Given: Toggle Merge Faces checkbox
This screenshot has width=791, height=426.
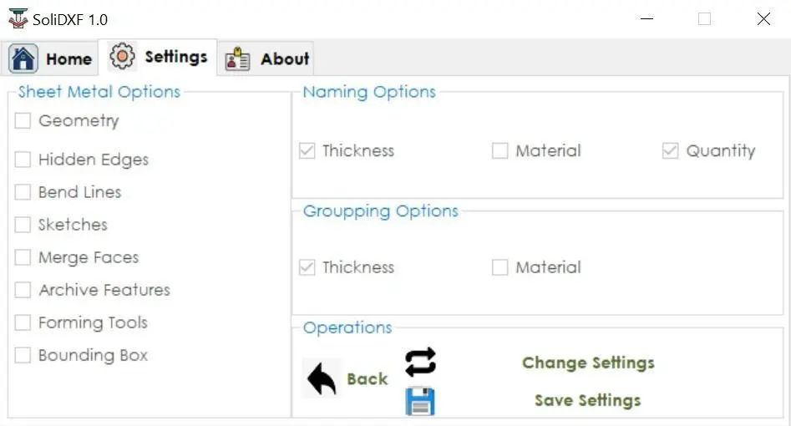Looking at the screenshot, I should 23,257.
